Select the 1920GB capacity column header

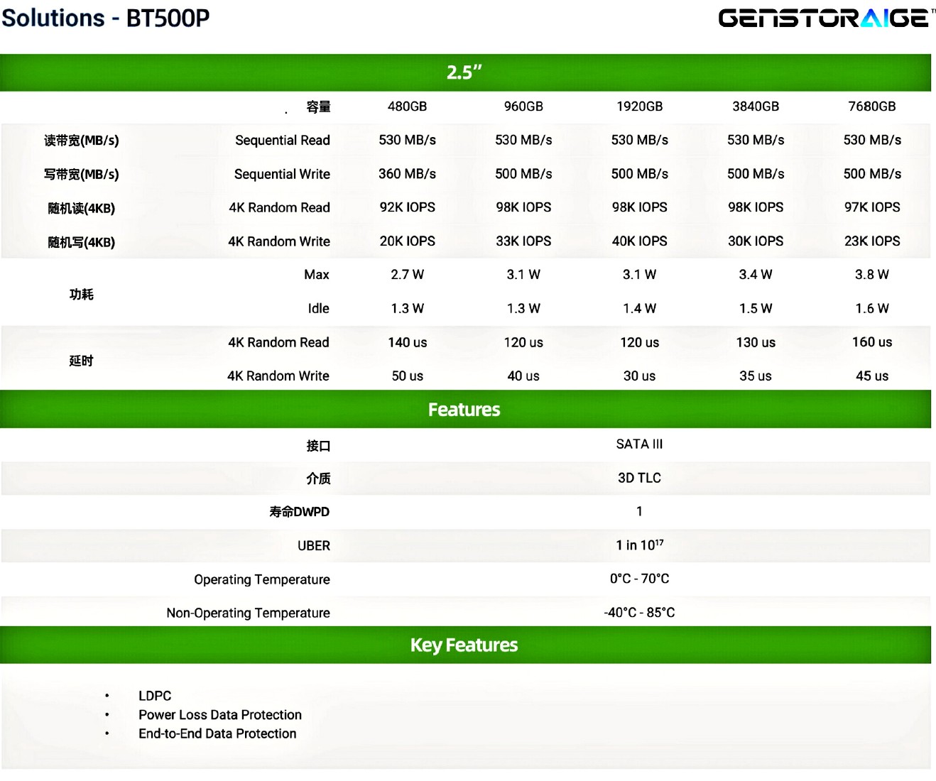640,106
